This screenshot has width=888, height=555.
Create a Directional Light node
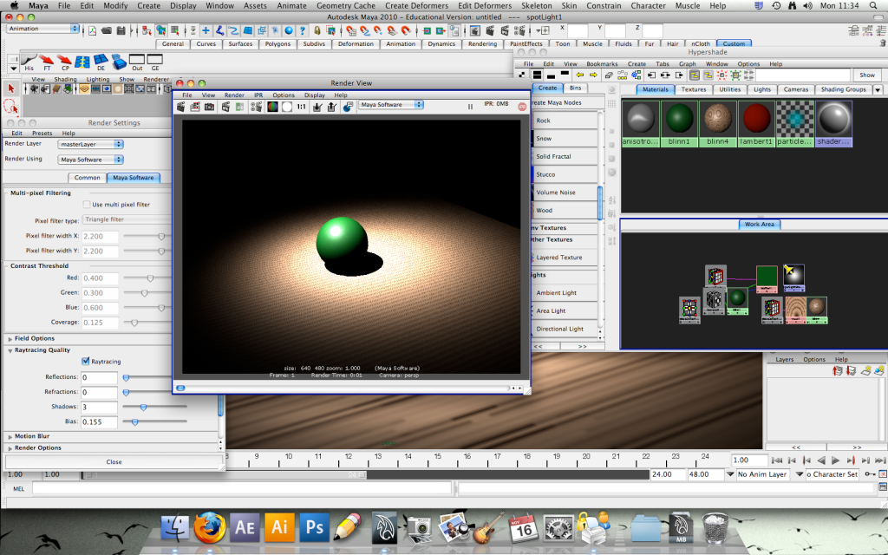click(x=559, y=329)
